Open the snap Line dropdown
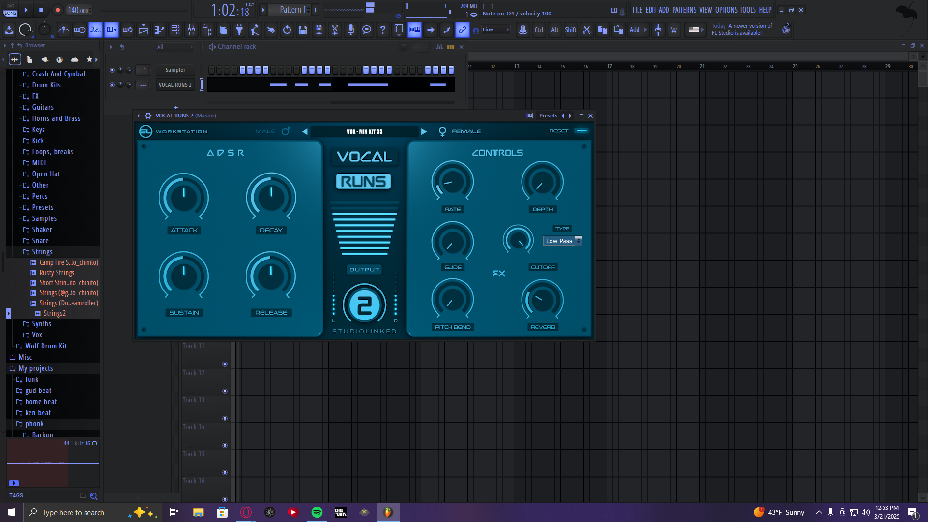Screen dimensions: 928x522 [x=495, y=30]
